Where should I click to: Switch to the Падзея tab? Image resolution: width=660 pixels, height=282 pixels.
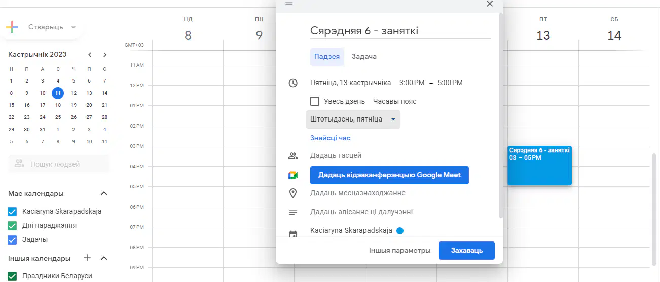(x=327, y=57)
